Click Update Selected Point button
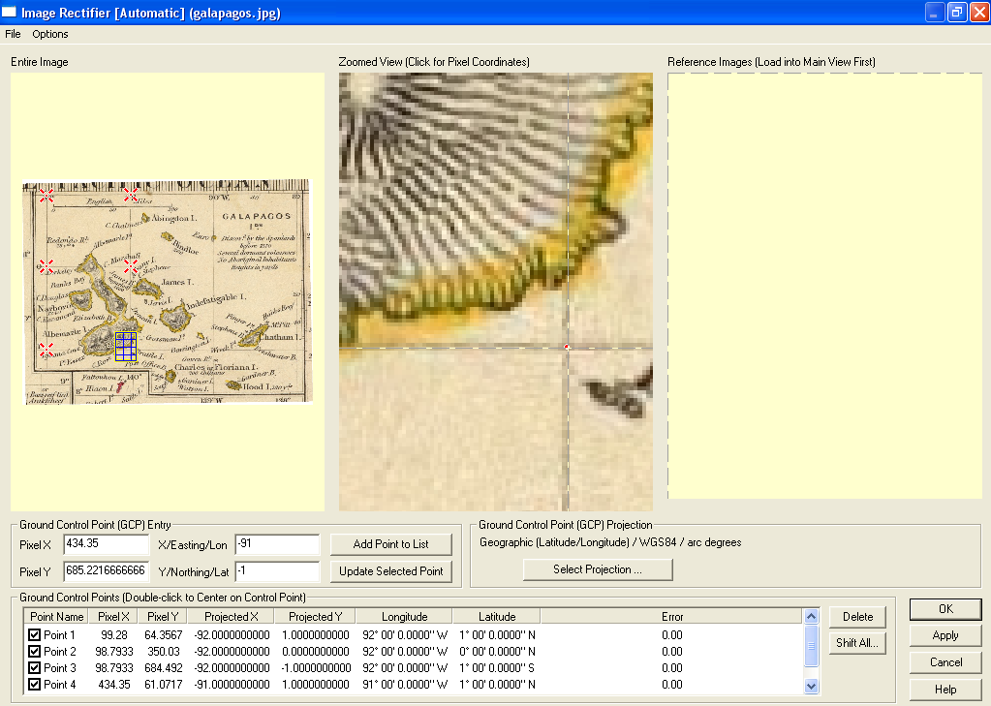 pyautogui.click(x=390, y=571)
